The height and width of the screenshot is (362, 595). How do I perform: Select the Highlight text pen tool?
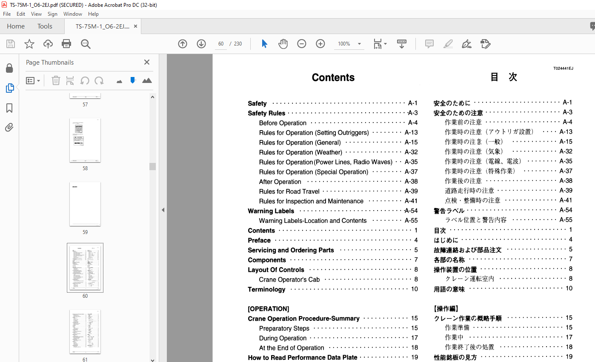(448, 44)
